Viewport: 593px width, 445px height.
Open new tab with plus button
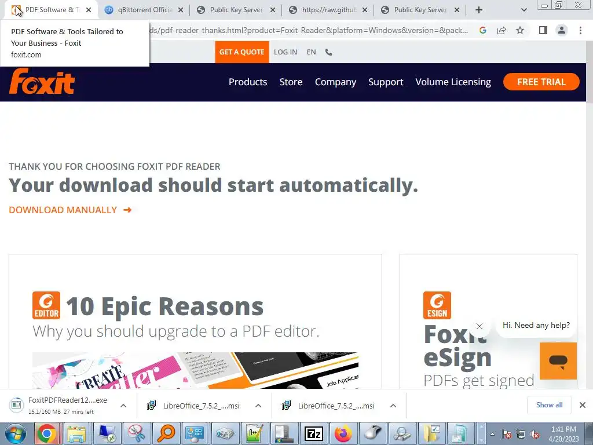point(479,10)
